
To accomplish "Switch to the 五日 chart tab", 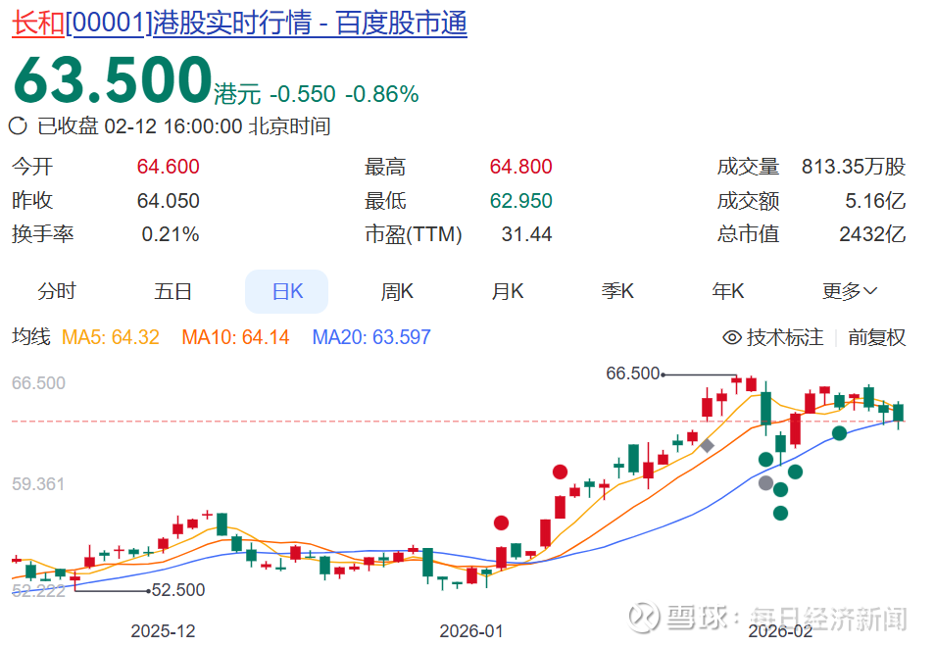I will click(172, 291).
